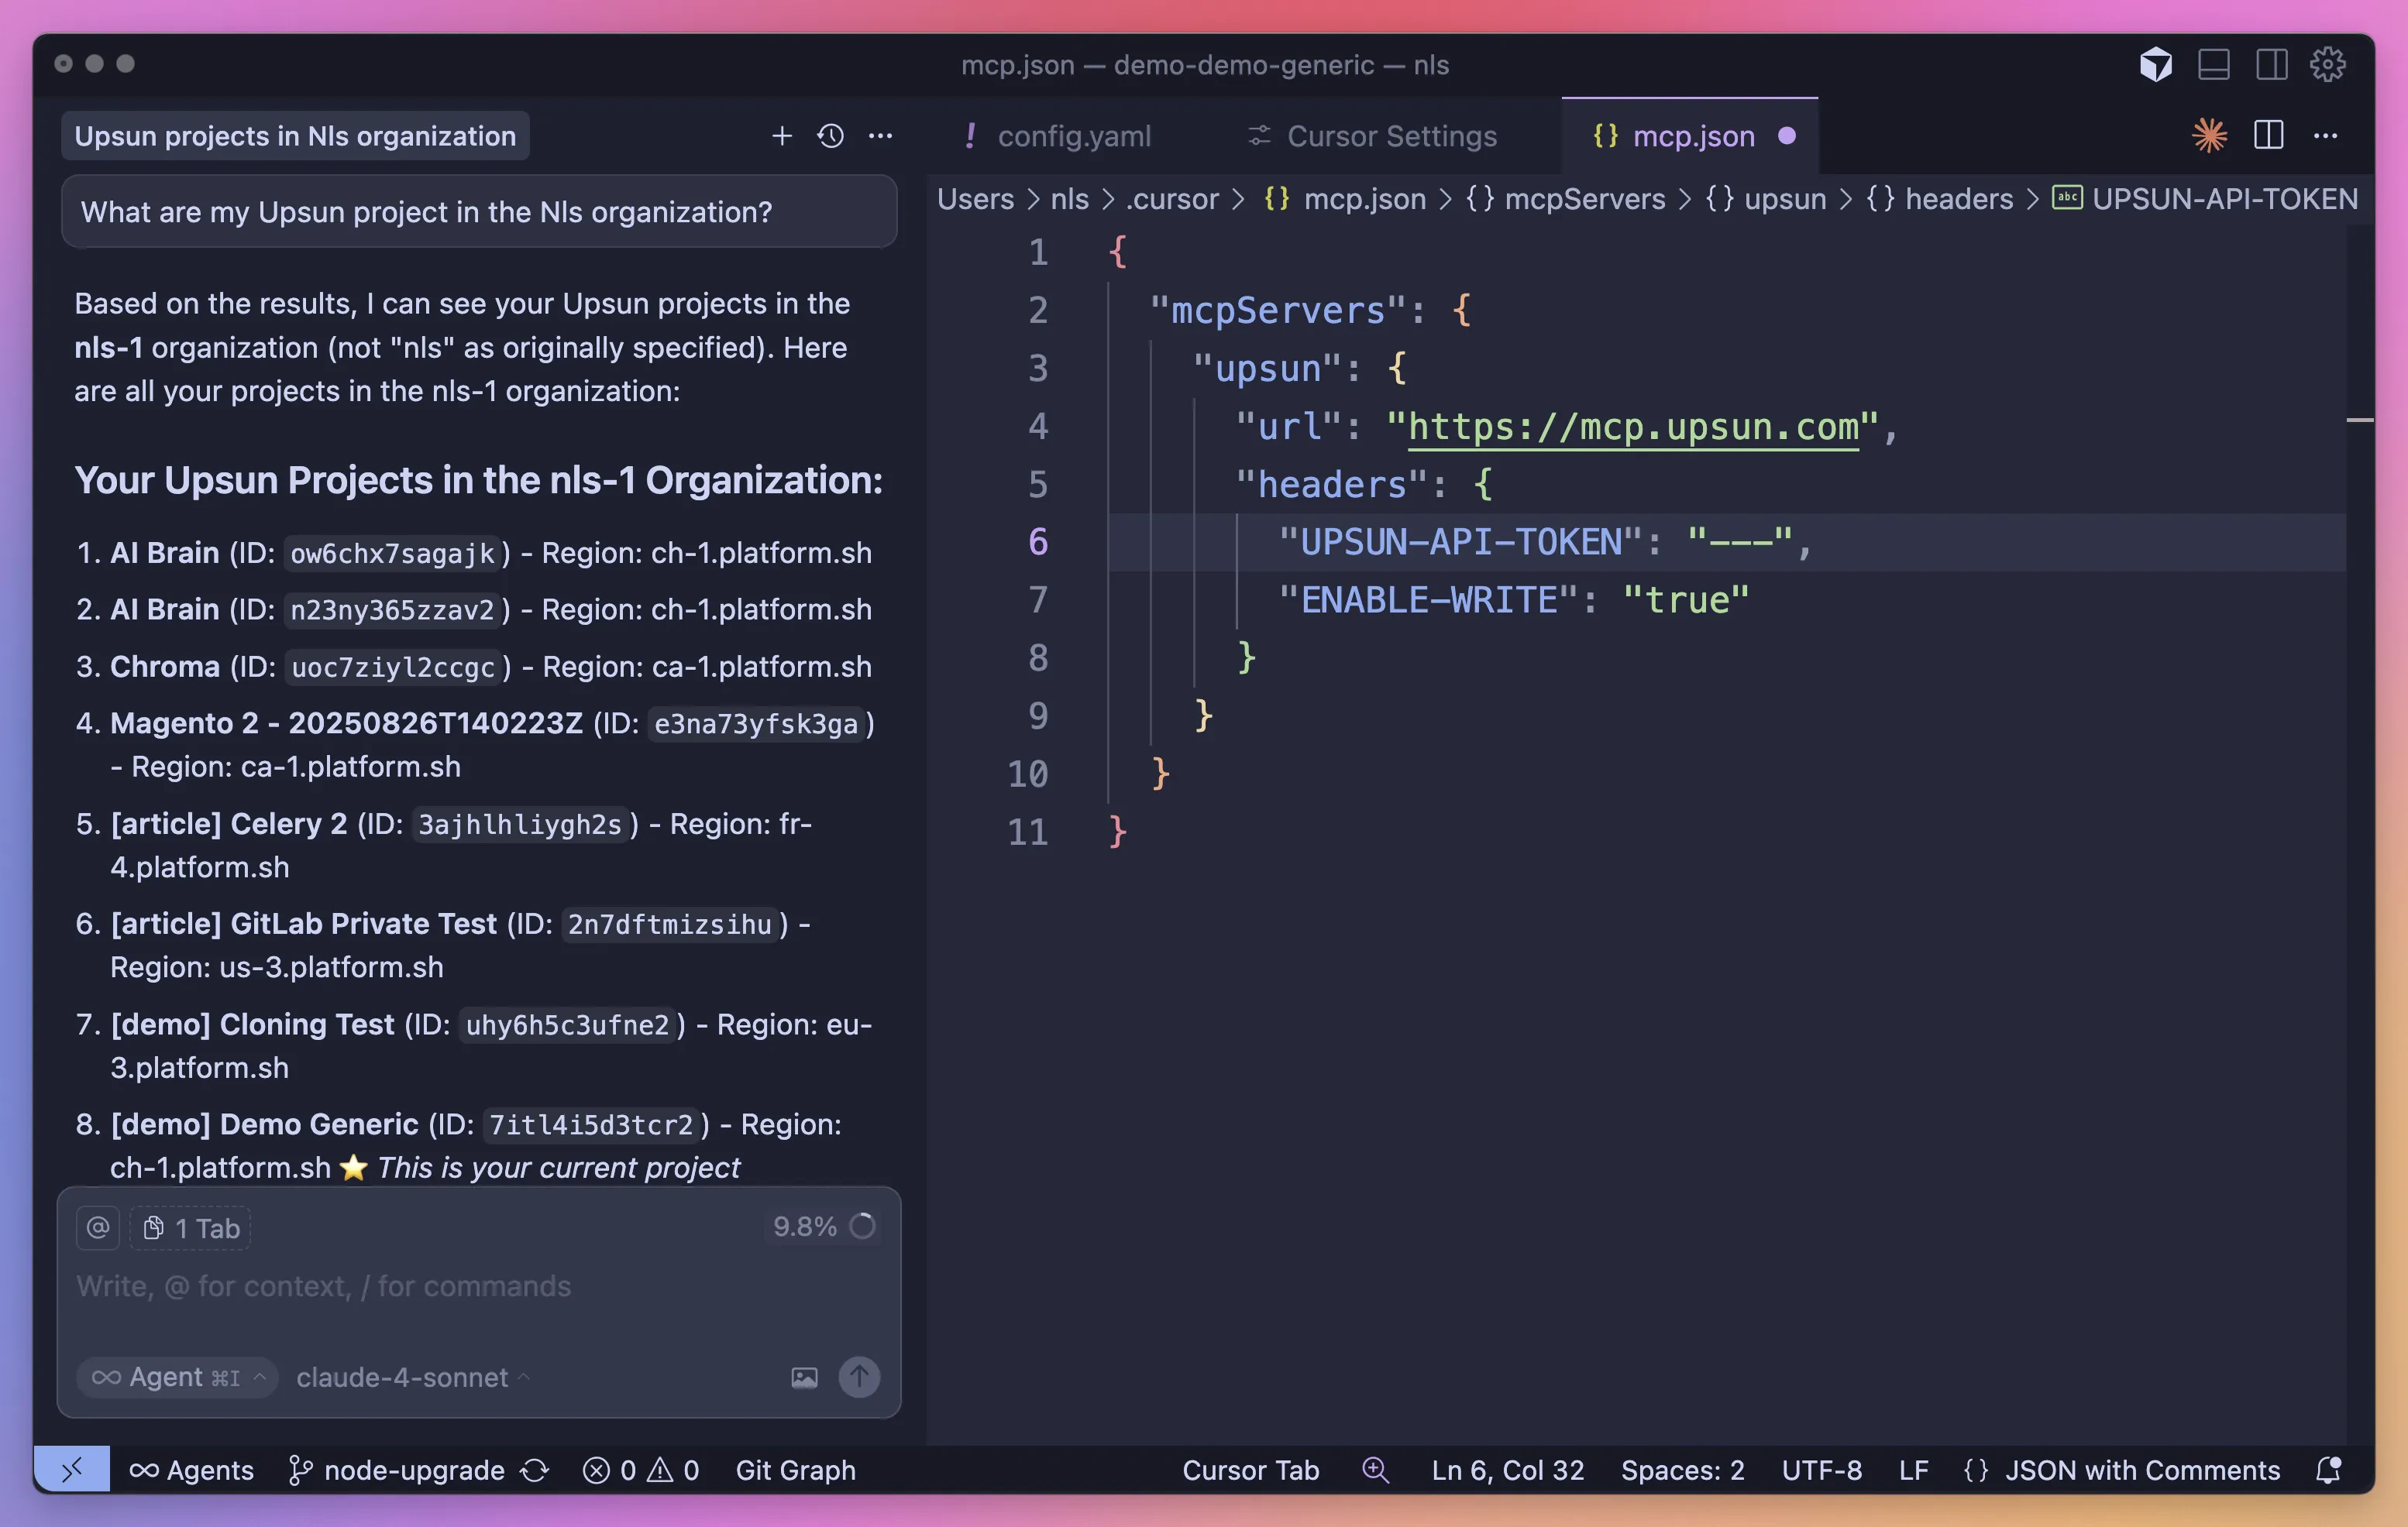The image size is (2408, 1527).
Task: Start a new chat with plus icon
Action: 782,136
